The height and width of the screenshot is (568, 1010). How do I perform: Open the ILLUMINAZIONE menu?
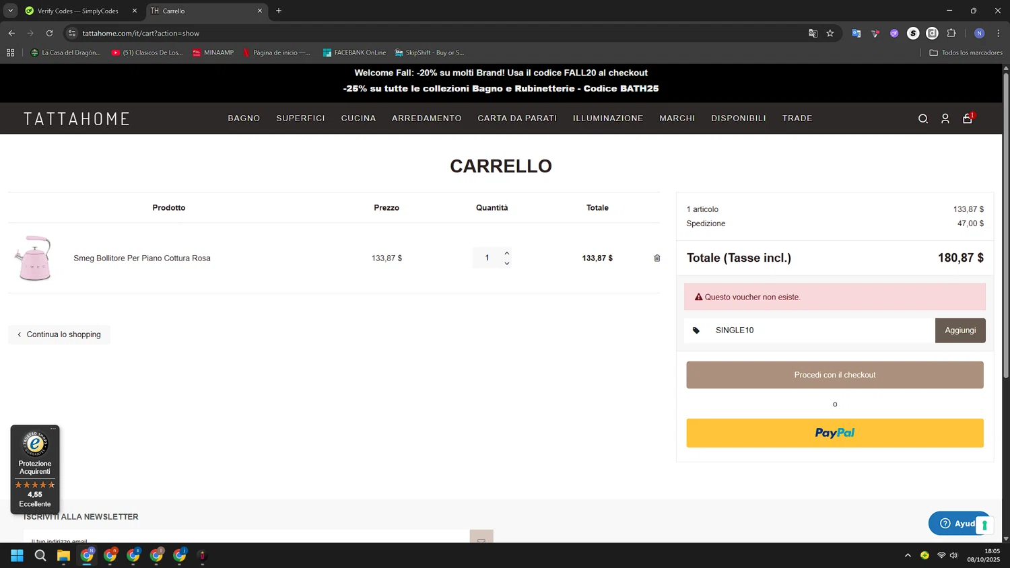click(608, 118)
